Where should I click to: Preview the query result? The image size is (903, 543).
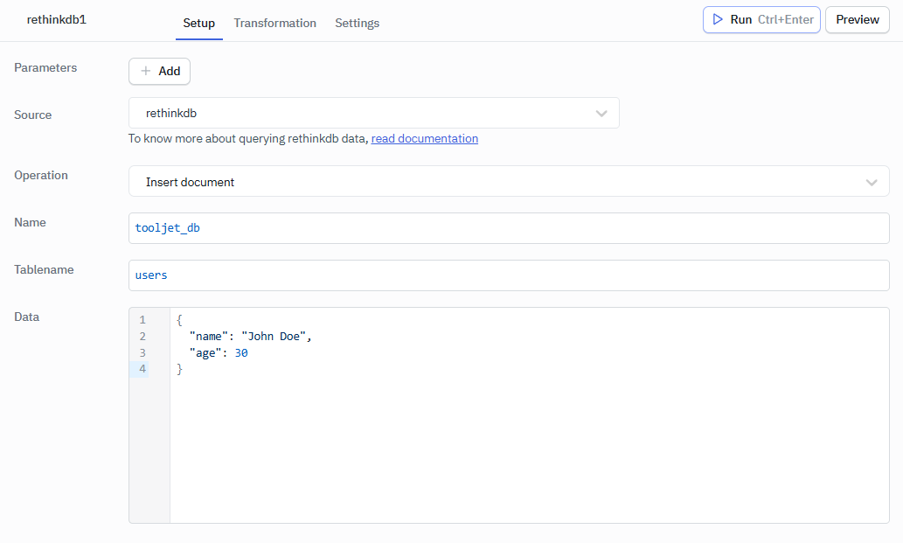click(x=857, y=19)
